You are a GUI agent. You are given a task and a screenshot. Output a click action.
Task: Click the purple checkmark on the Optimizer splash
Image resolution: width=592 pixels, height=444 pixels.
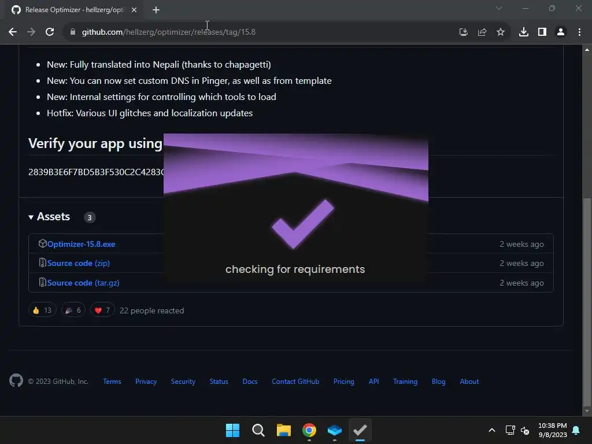click(x=303, y=224)
